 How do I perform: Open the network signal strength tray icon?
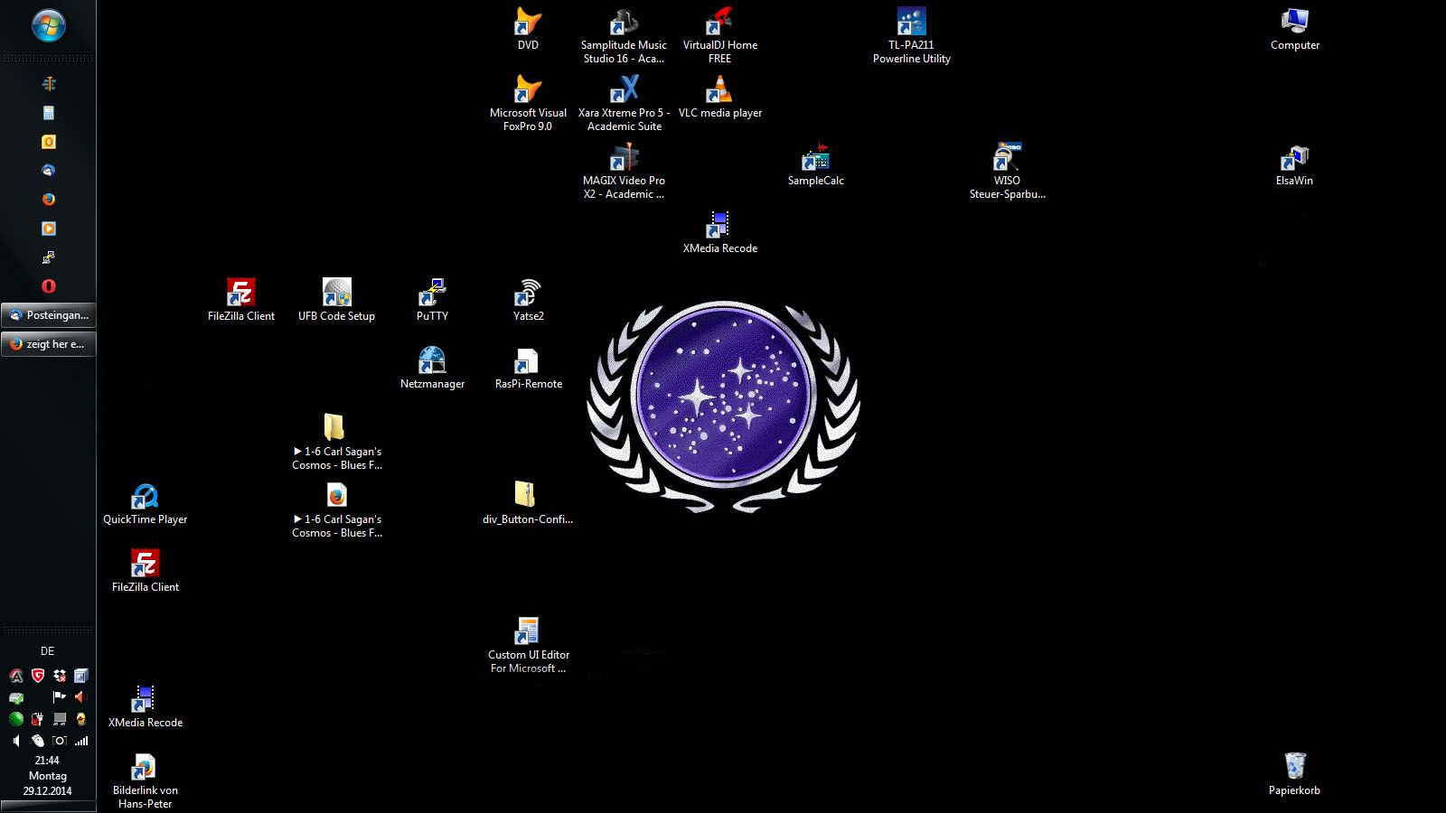81,741
